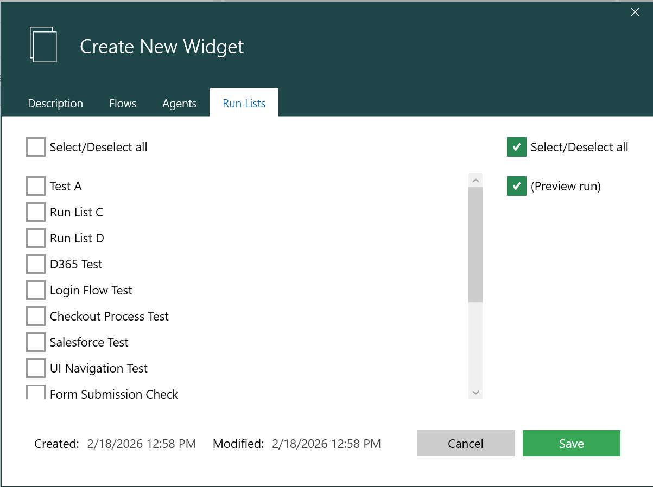Disable the (Preview run) checkbox

pyautogui.click(x=516, y=186)
